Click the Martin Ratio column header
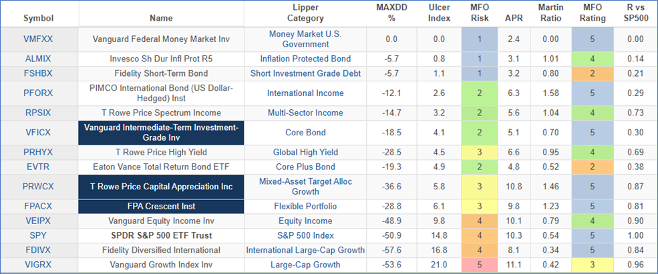This screenshot has height=274, width=658. [550, 13]
